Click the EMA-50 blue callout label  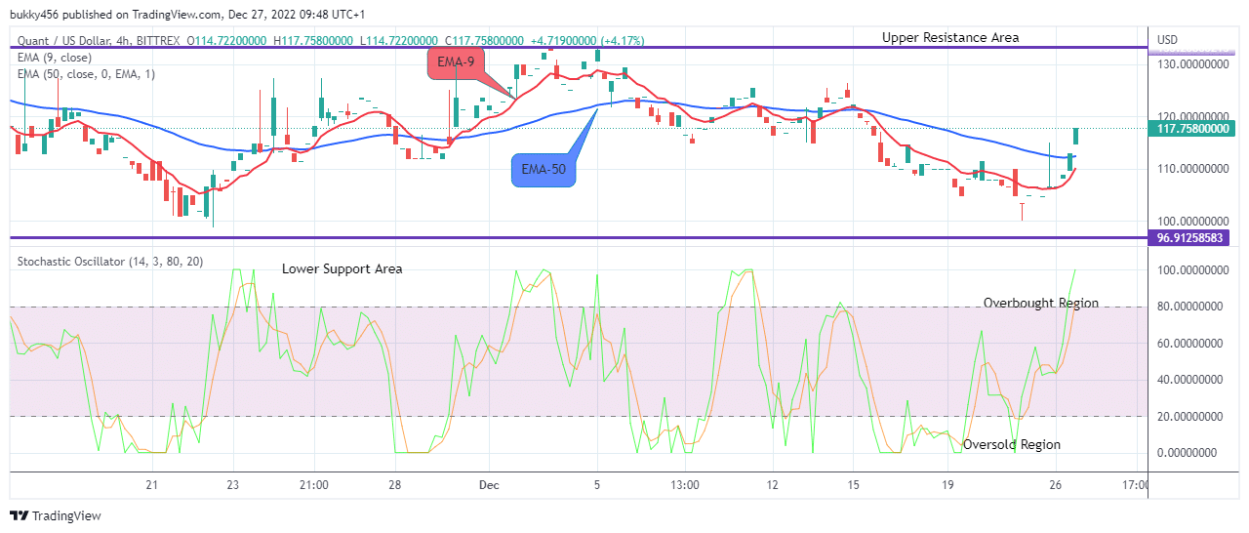tap(544, 169)
